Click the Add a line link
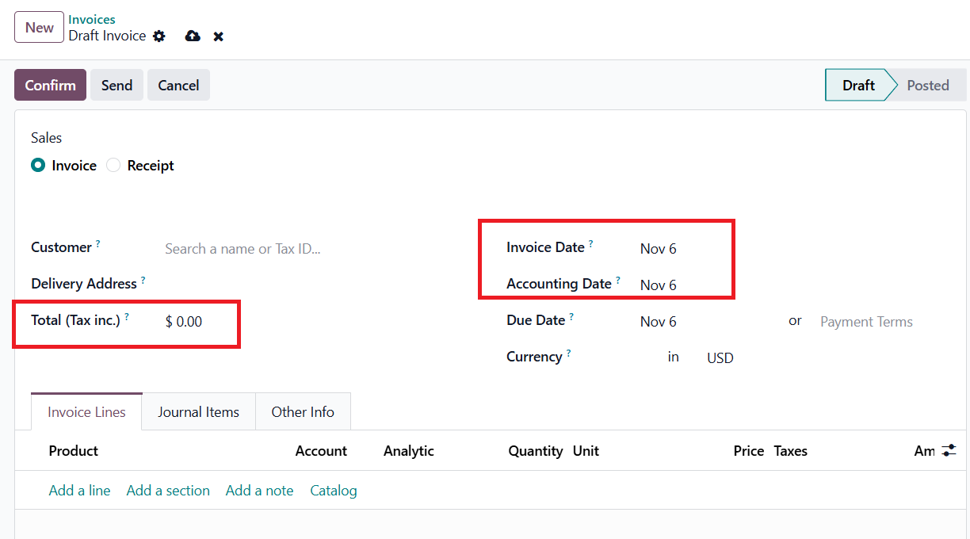 [x=79, y=491]
